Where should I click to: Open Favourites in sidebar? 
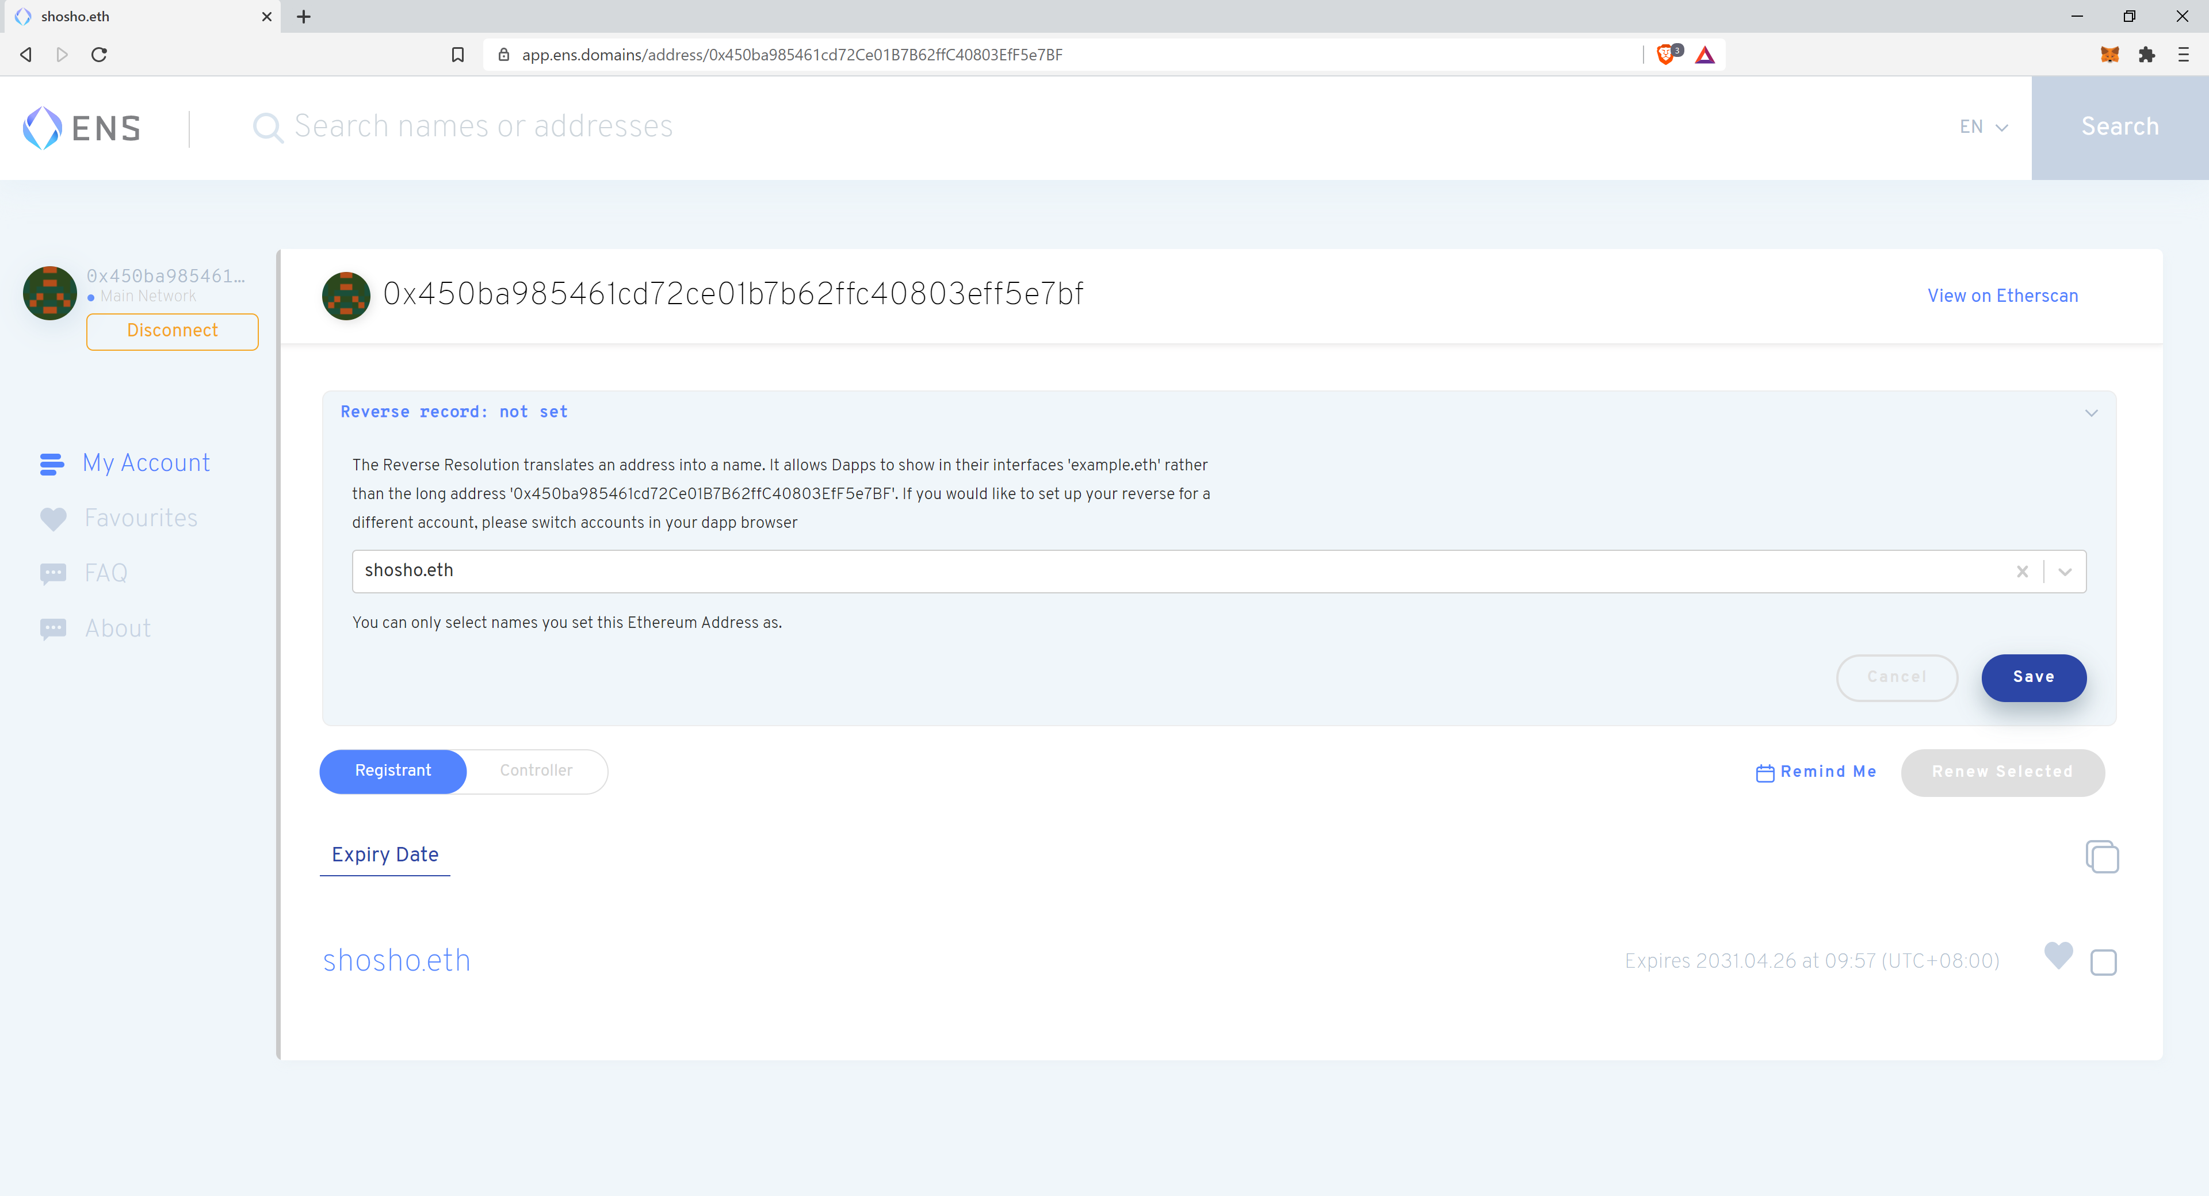[x=140, y=518]
